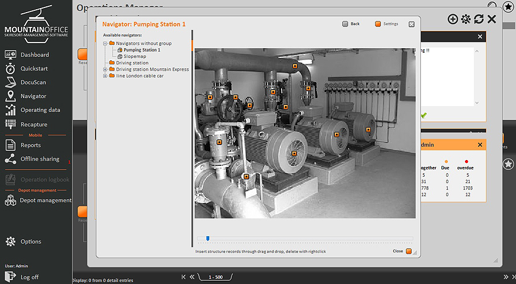Select Slopemap in the navigator tree

click(x=135, y=56)
